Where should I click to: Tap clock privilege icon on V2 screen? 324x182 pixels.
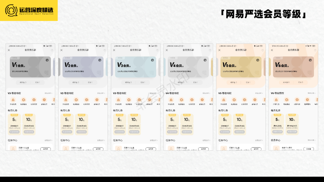click(x=97, y=100)
